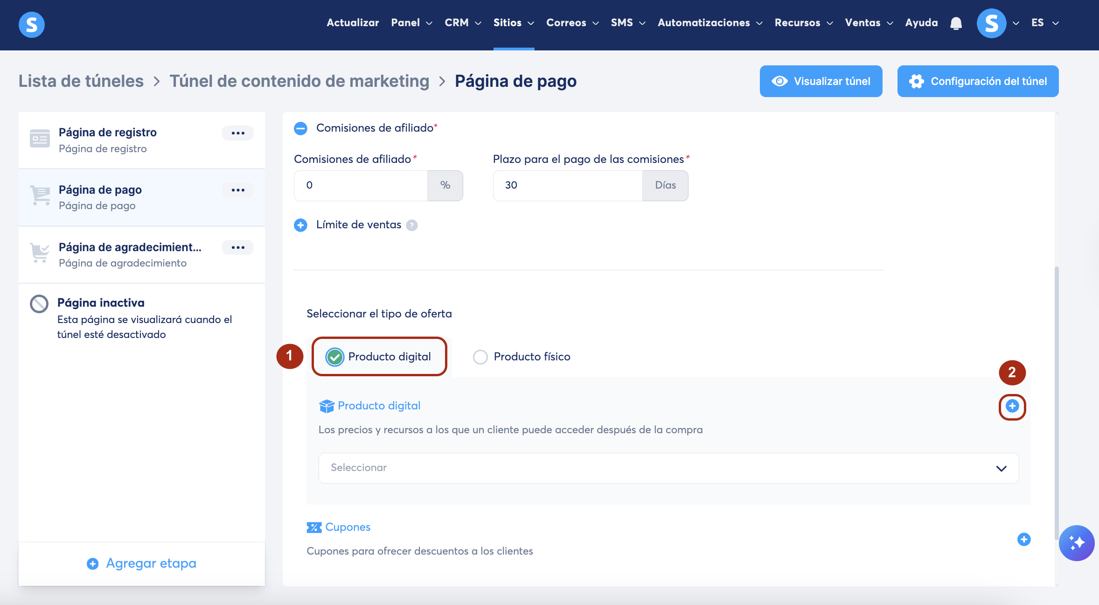Open three-dots menu for Página de registro
The height and width of the screenshot is (605, 1099).
tap(238, 133)
